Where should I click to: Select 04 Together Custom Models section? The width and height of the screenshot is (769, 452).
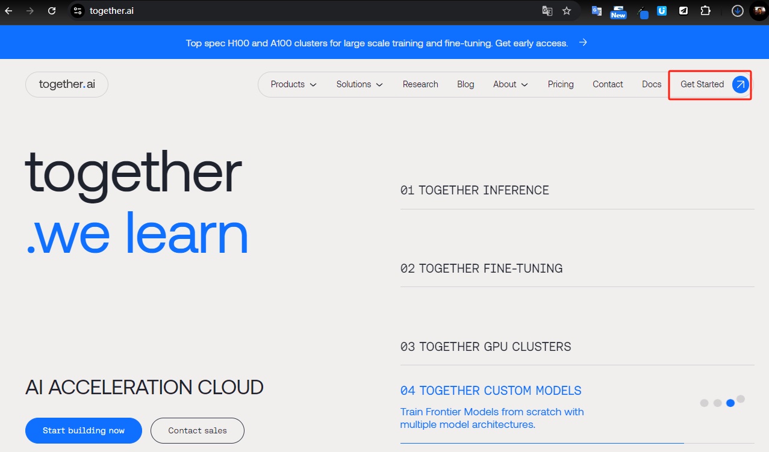pyautogui.click(x=491, y=391)
